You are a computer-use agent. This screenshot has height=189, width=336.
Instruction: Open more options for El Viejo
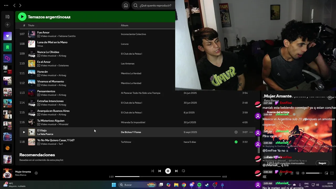coord(251,132)
